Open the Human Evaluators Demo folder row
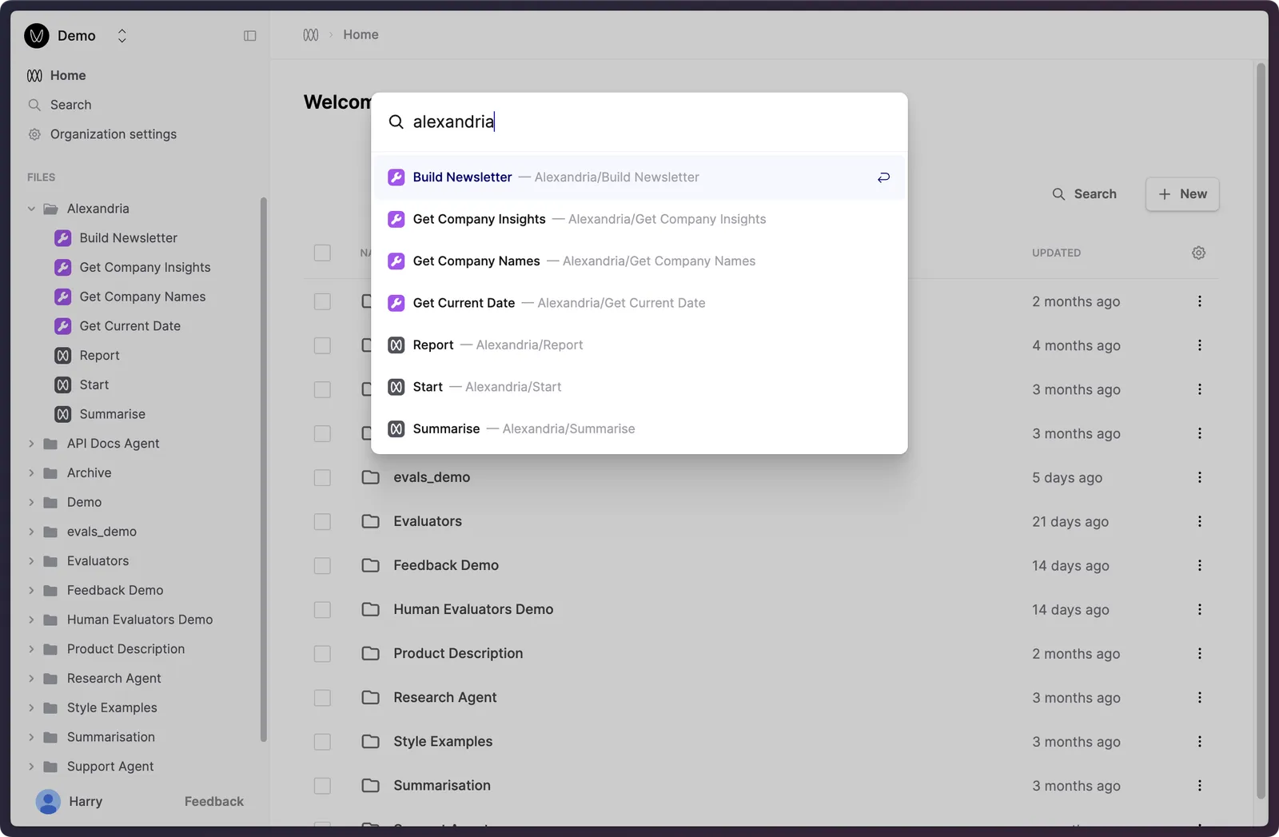 (760, 609)
